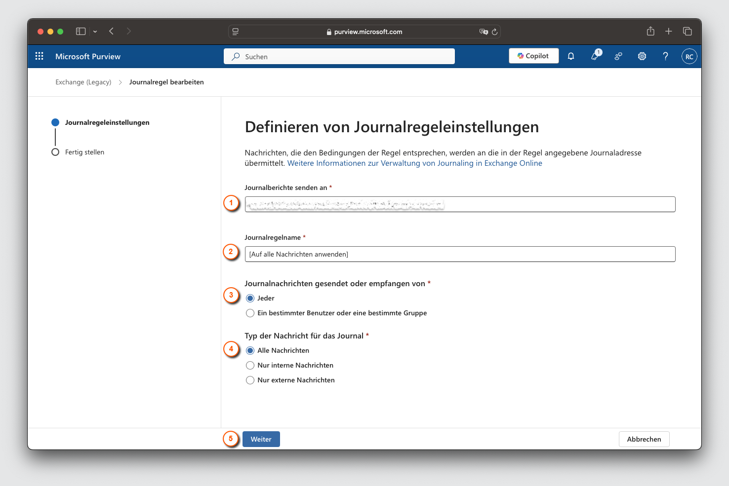Image resolution: width=729 pixels, height=486 pixels.
Task: Go forward in Safari
Action: (x=128, y=31)
